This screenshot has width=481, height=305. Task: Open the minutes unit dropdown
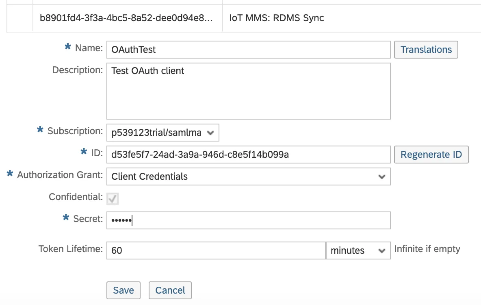click(x=357, y=251)
